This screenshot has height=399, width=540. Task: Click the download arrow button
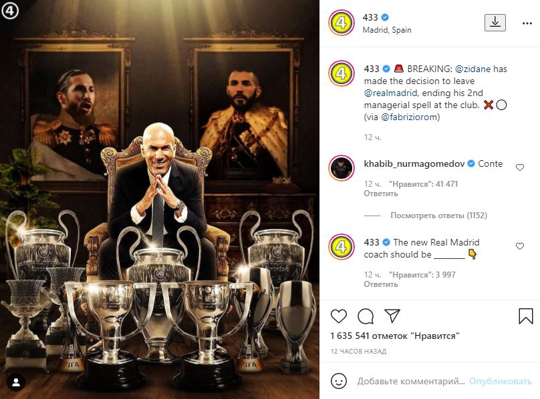coord(495,23)
